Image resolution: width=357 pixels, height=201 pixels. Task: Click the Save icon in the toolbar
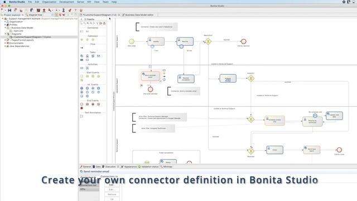9,10
